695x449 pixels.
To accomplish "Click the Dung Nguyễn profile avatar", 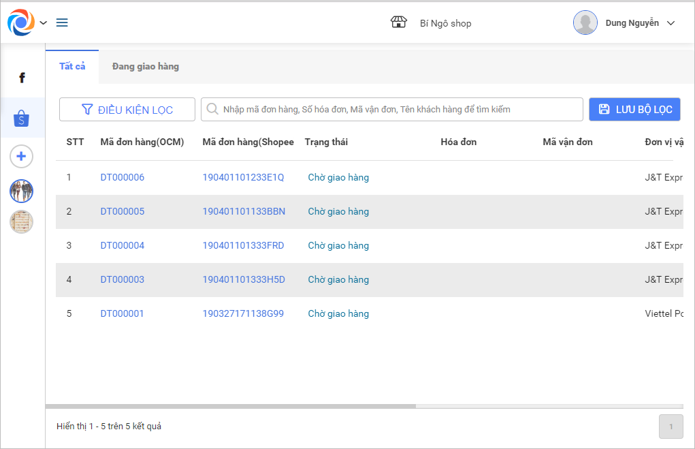I will click(x=585, y=22).
